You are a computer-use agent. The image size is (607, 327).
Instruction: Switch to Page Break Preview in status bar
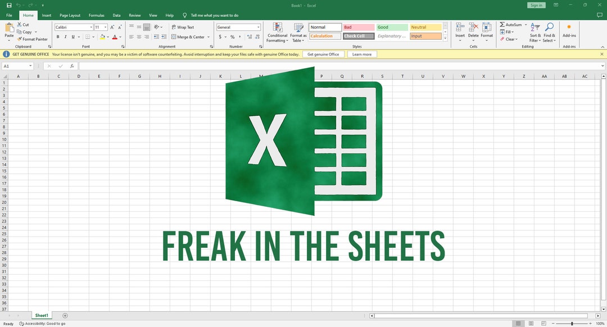tap(544, 324)
